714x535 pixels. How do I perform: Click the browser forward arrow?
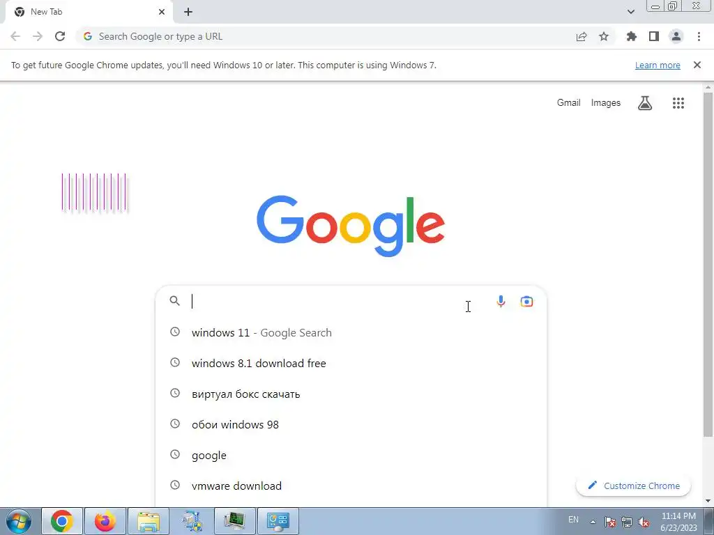coord(38,36)
